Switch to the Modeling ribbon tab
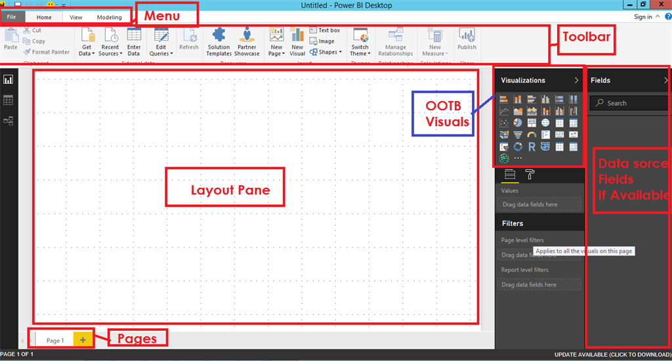Viewport: 672px width, 361px height. (x=110, y=17)
